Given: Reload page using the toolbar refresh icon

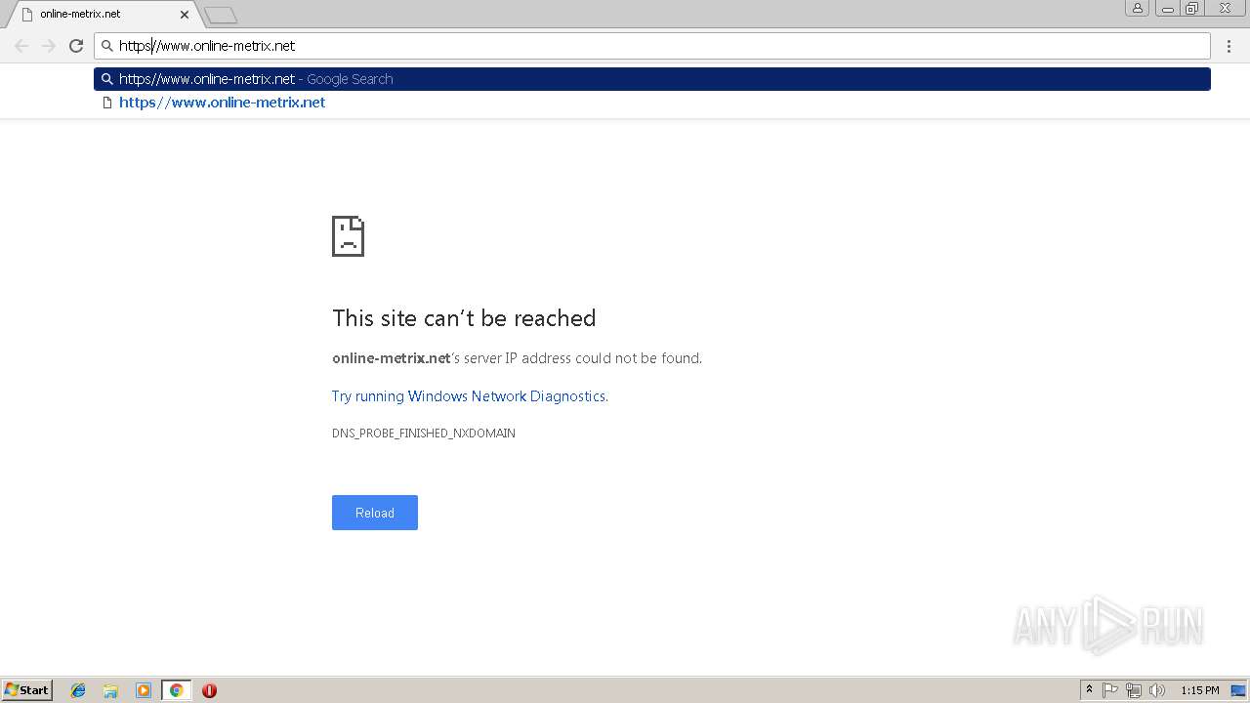Looking at the screenshot, I should click(x=76, y=46).
